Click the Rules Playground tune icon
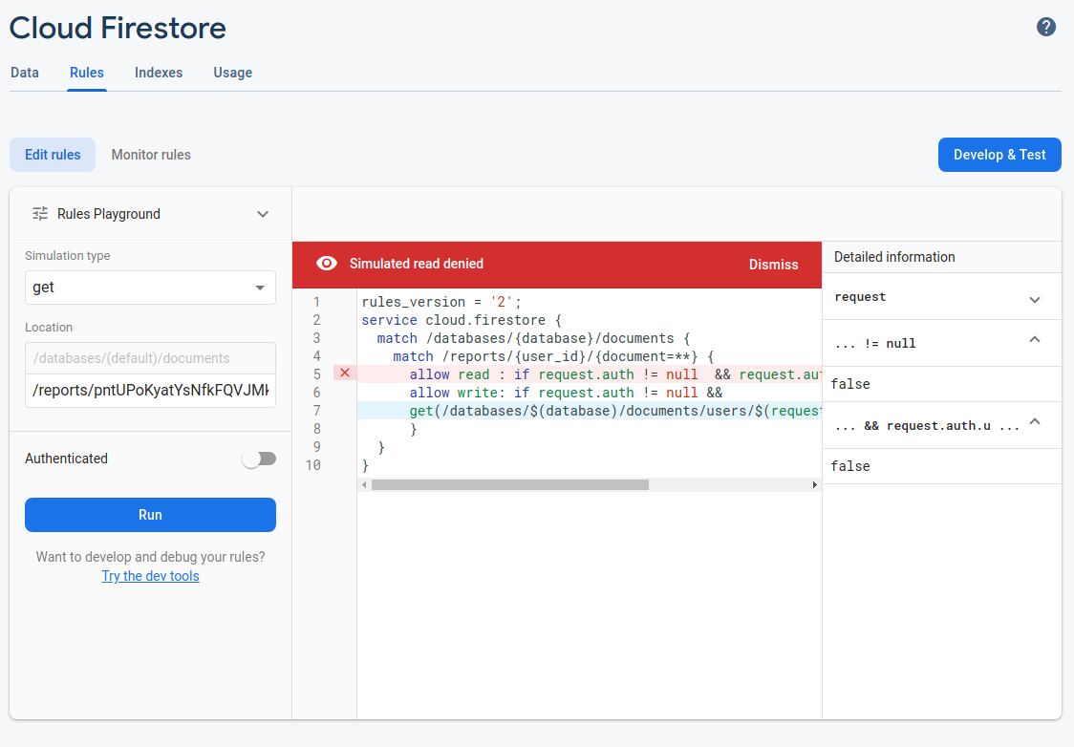Image resolution: width=1074 pixels, height=747 pixels. [40, 213]
